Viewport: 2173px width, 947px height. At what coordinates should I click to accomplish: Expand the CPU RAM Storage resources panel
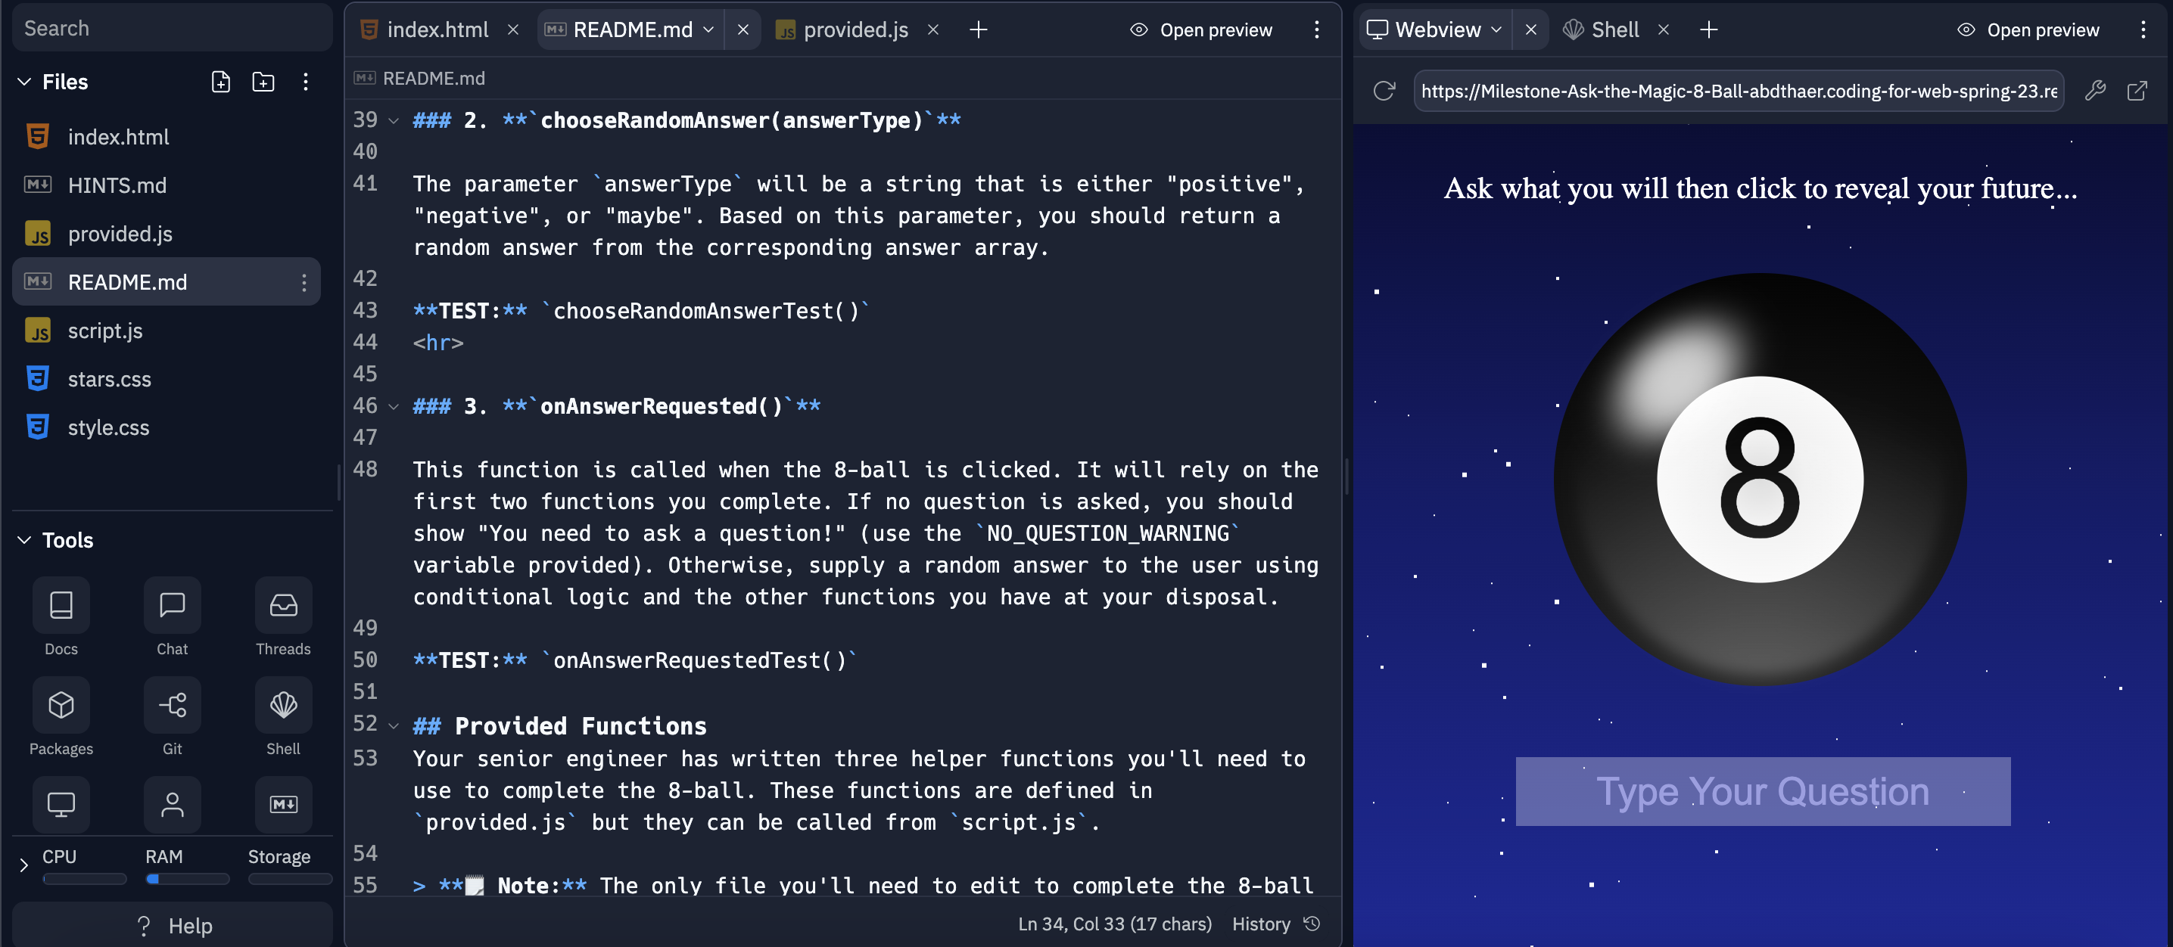23,865
